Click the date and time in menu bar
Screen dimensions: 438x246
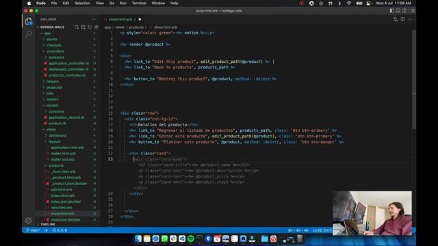394,3
